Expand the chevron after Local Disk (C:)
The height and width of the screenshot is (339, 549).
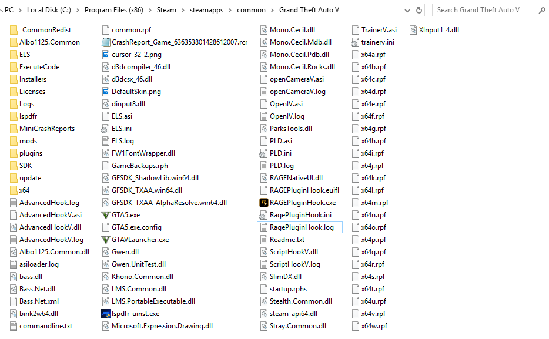[x=78, y=10]
